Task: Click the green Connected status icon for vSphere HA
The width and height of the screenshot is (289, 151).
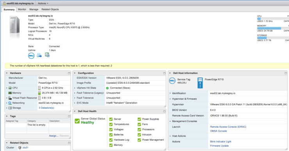Action: [x=107, y=88]
